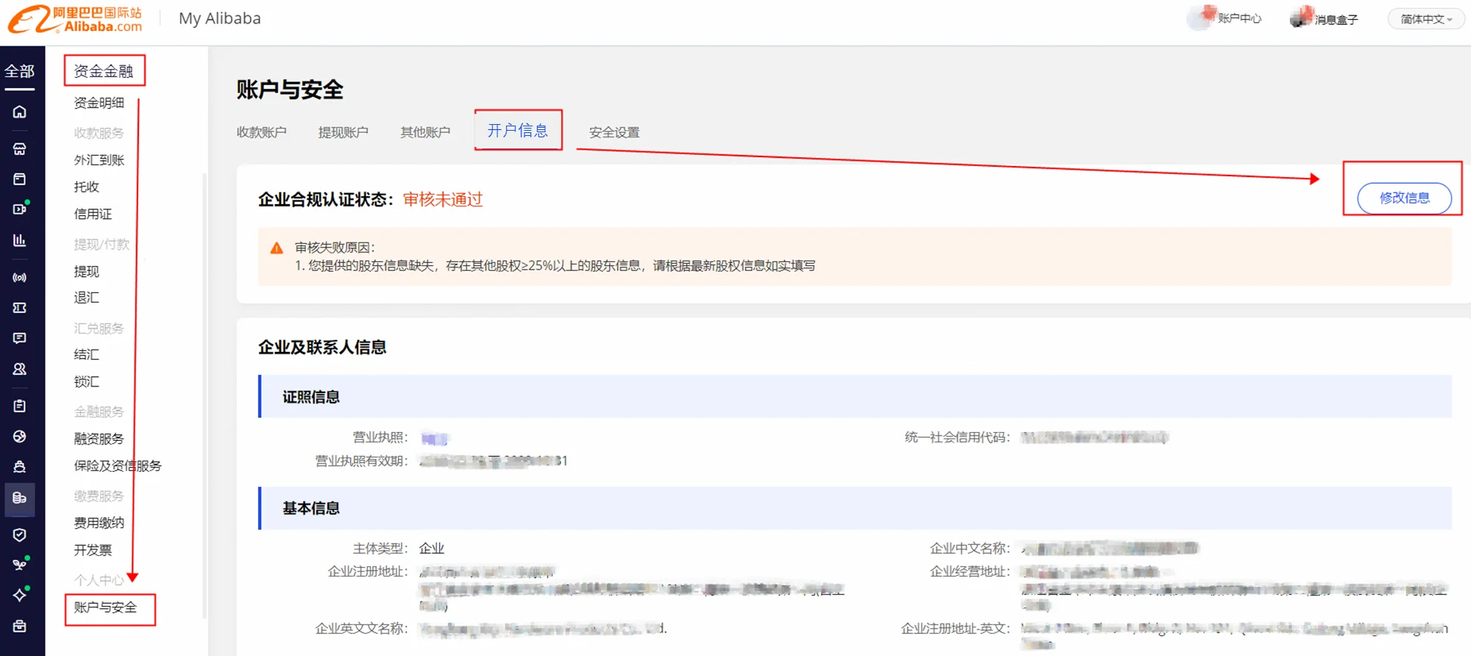Click the 修改信息 button

click(x=1403, y=198)
